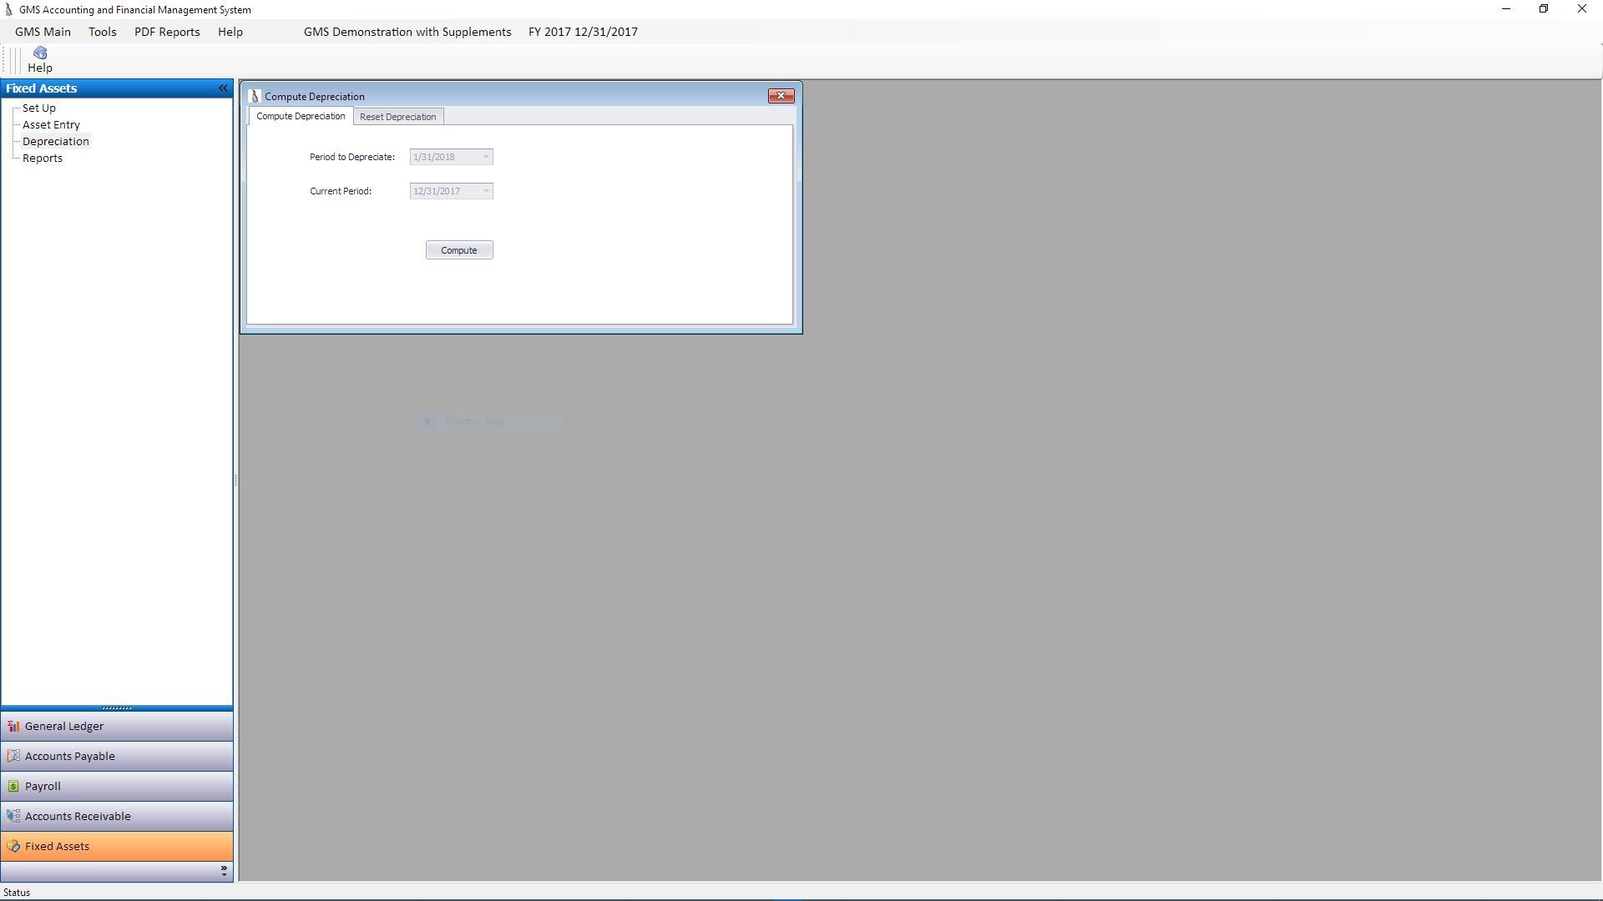Select the Set Up tree item
The height and width of the screenshot is (901, 1603).
click(39, 108)
